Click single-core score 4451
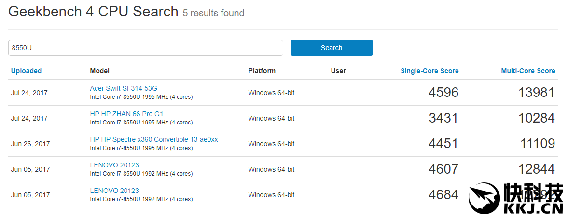Image resolution: width=568 pixels, height=219 pixels. [443, 144]
